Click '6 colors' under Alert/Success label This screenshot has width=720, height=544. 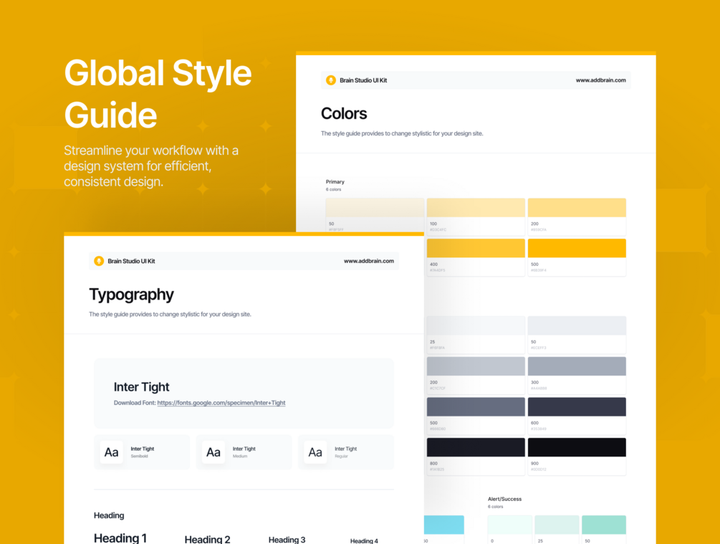click(496, 507)
